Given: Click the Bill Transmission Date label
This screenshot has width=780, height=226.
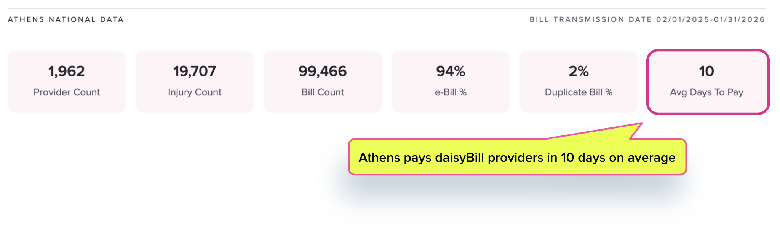Looking at the screenshot, I should (x=591, y=19).
